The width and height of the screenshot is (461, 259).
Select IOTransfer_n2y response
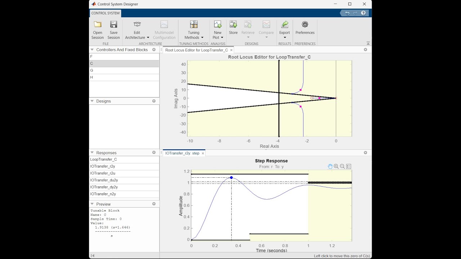click(124, 194)
